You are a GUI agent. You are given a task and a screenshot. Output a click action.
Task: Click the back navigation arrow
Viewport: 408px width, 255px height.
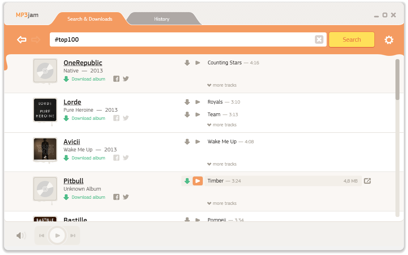tap(22, 40)
